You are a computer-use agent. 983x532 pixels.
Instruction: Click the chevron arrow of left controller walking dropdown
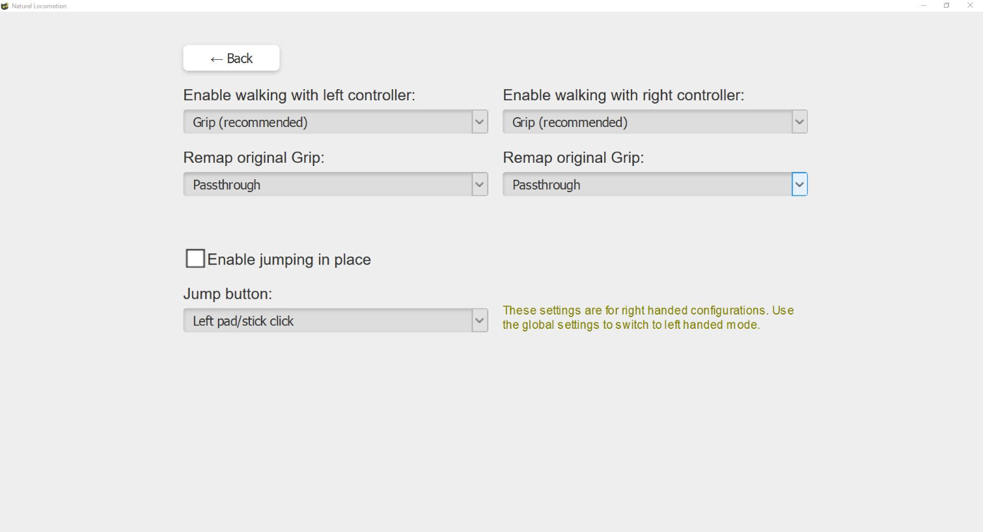pyautogui.click(x=480, y=122)
